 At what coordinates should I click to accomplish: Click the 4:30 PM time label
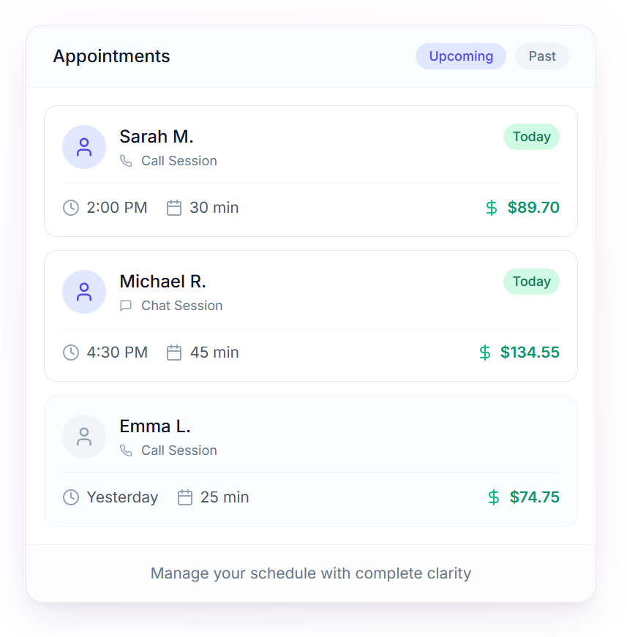[x=117, y=353]
